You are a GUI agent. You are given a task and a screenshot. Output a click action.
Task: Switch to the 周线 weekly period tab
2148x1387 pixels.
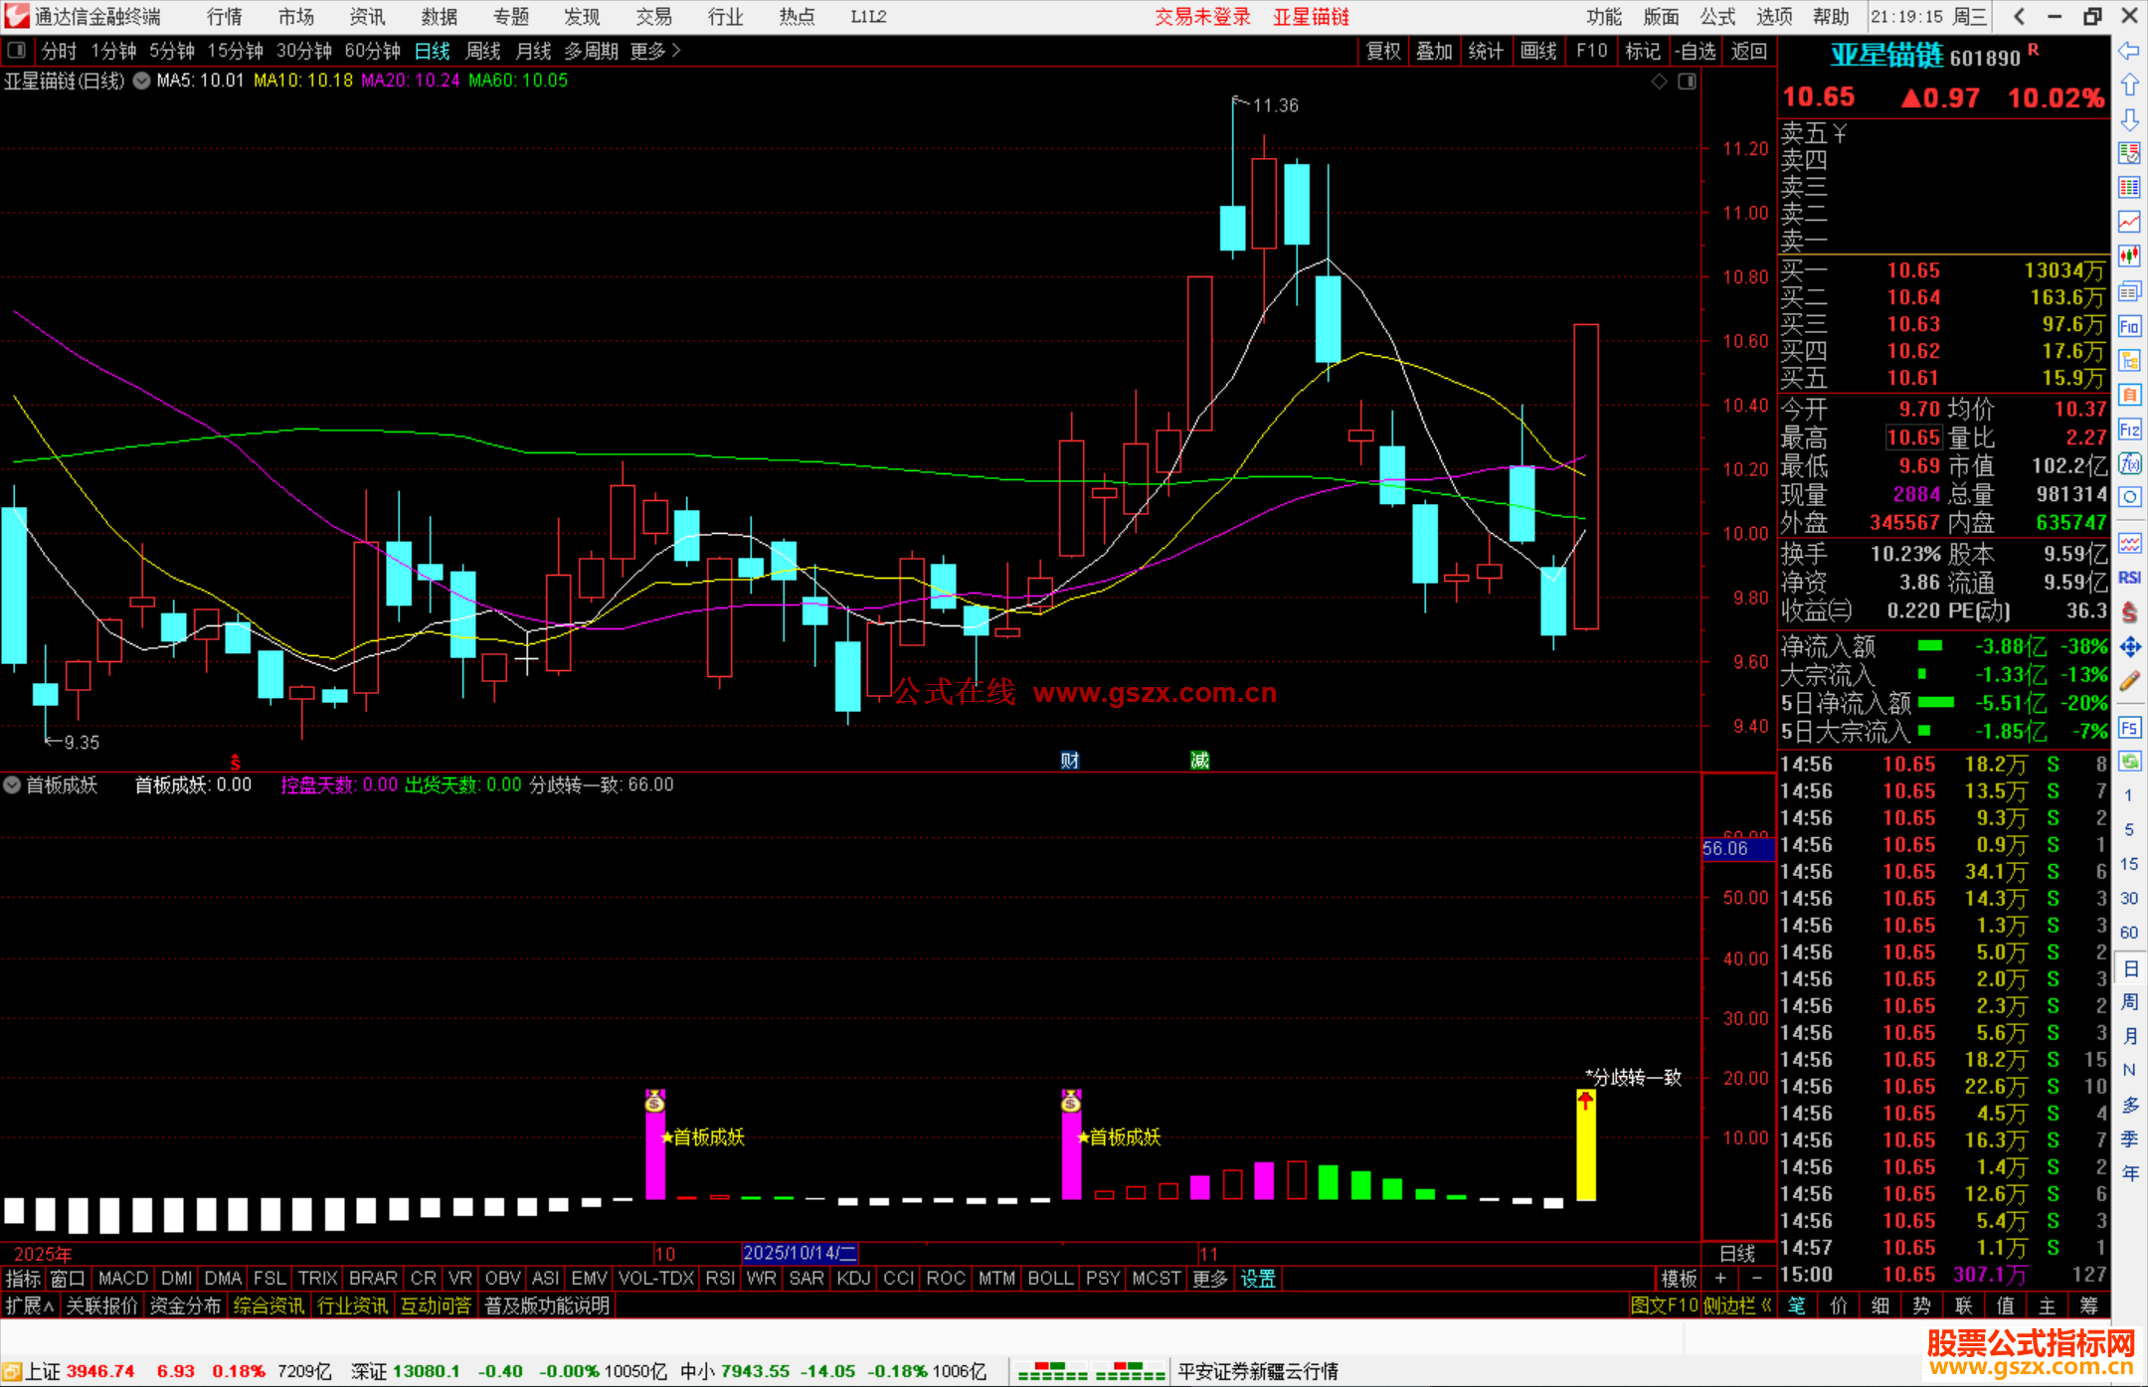pos(483,51)
